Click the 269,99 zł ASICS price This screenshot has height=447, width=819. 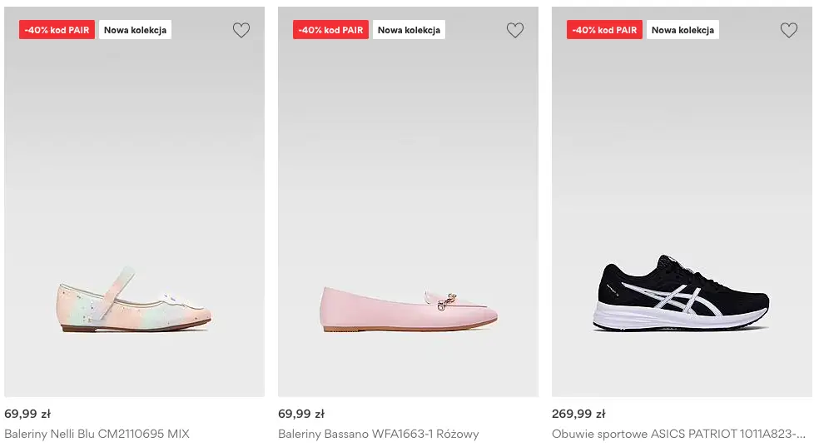pyautogui.click(x=578, y=414)
